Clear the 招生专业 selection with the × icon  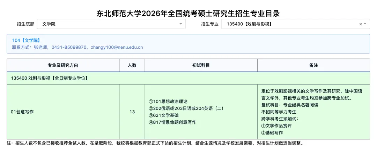[x=360, y=24]
